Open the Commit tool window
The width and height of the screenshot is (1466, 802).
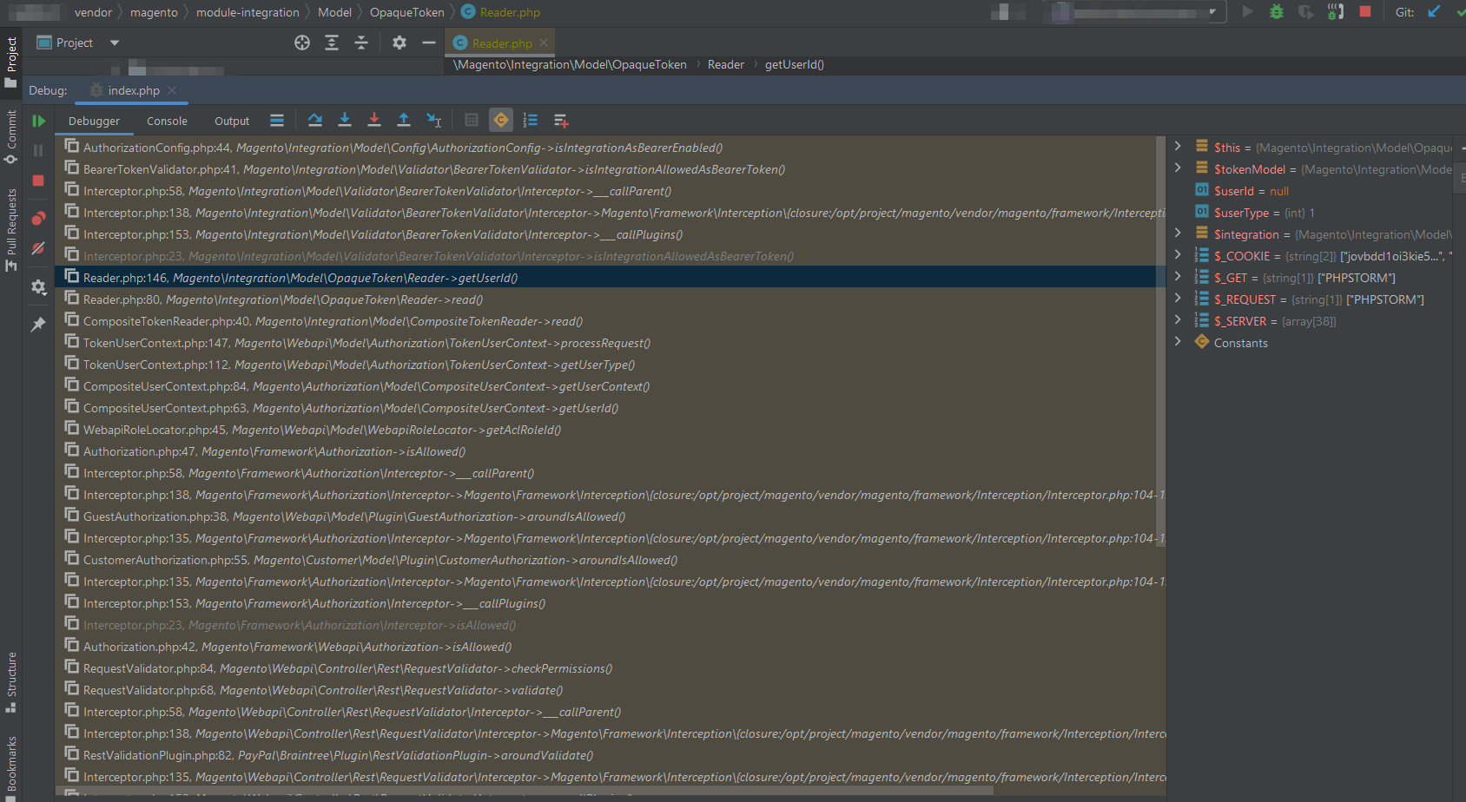(x=11, y=136)
